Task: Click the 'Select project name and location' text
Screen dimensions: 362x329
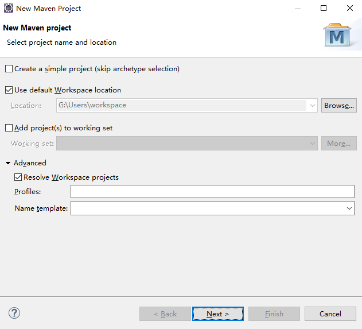Action: (x=61, y=42)
